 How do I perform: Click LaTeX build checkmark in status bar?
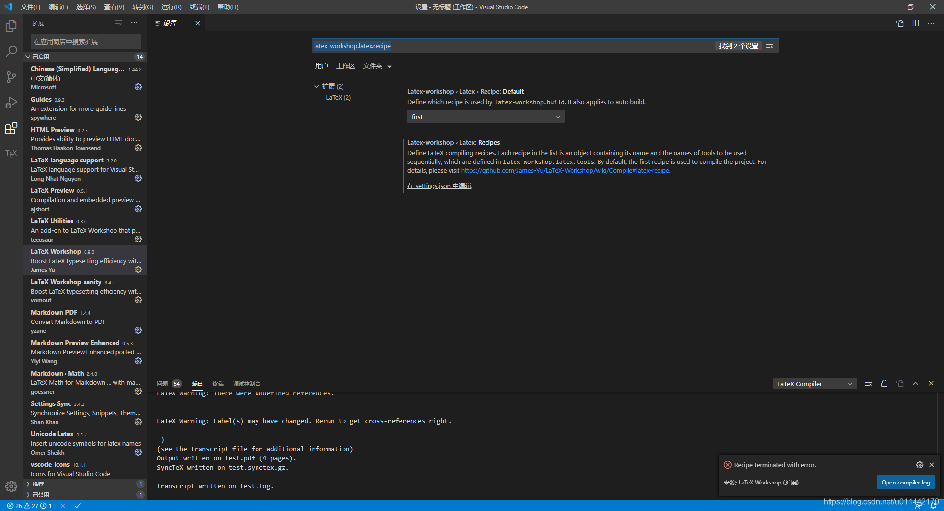point(78,506)
